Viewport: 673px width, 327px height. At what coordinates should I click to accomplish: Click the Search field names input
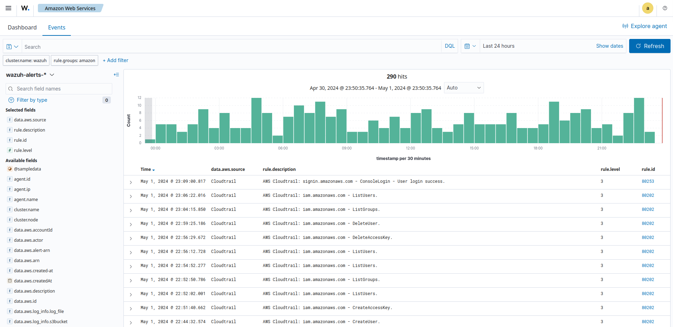pos(59,89)
